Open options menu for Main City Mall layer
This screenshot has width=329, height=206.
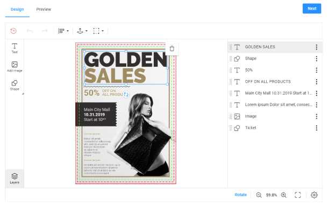(317, 93)
